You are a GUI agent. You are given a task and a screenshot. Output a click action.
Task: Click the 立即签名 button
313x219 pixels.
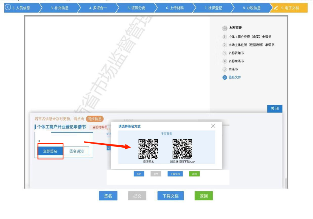[x=50, y=151]
